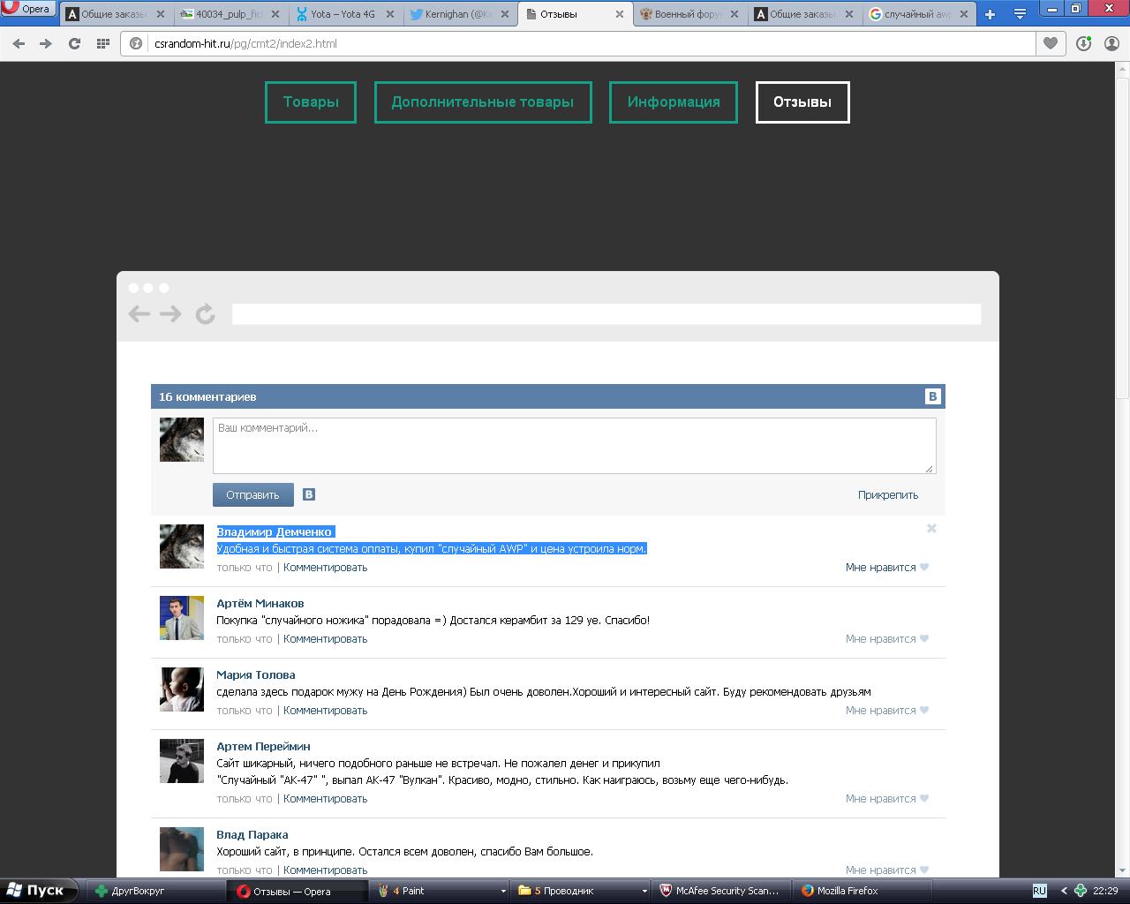Delete Владимир Демченко's comment with the X
Image resolution: width=1130 pixels, height=904 pixels.
pyautogui.click(x=931, y=528)
